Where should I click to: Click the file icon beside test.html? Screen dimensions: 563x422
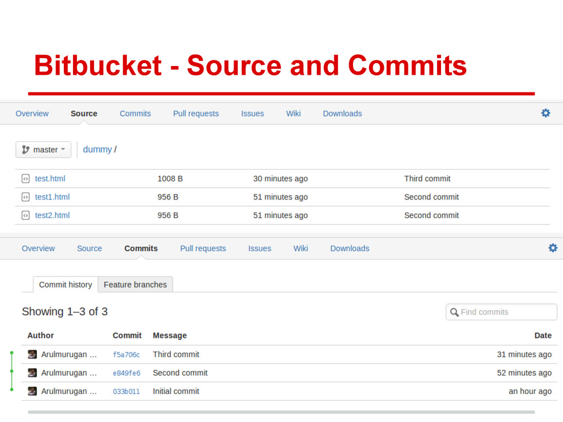point(25,179)
